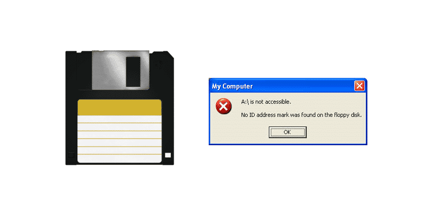Click the white write-protect square on the floppy
This screenshot has height=214, width=427.
click(x=168, y=155)
